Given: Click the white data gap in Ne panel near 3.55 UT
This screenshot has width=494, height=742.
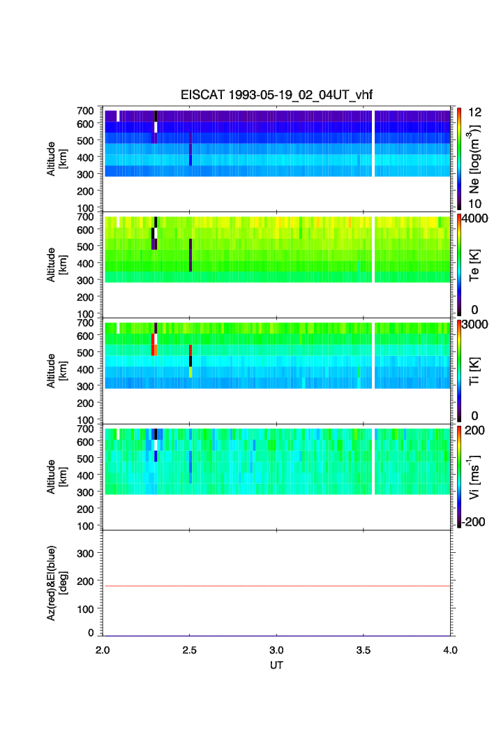Looking at the screenshot, I should click(374, 143).
